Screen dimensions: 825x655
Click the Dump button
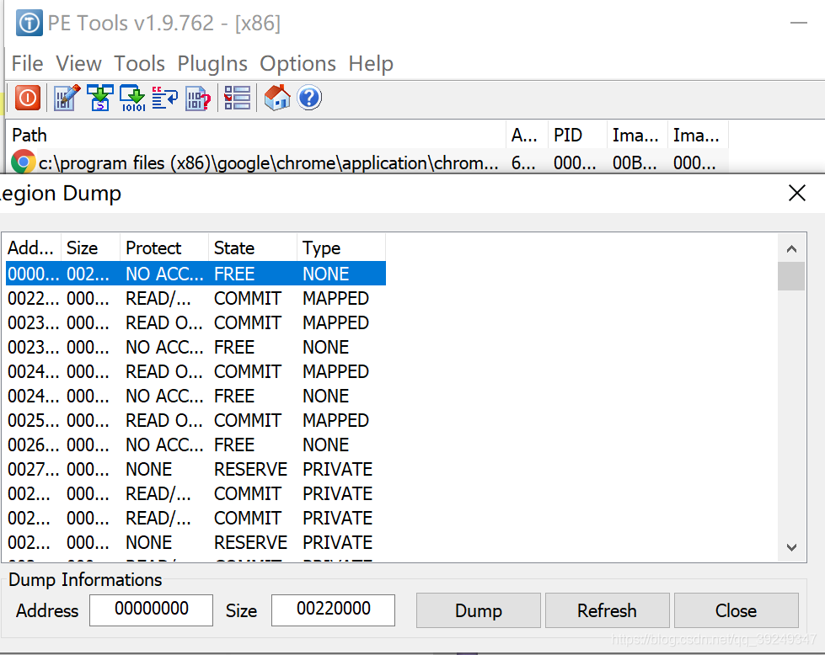click(x=478, y=610)
